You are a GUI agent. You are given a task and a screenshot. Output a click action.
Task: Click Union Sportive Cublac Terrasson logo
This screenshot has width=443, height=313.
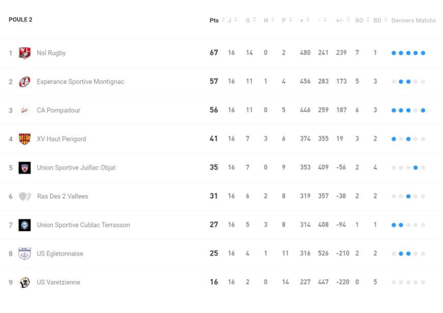[x=24, y=225]
